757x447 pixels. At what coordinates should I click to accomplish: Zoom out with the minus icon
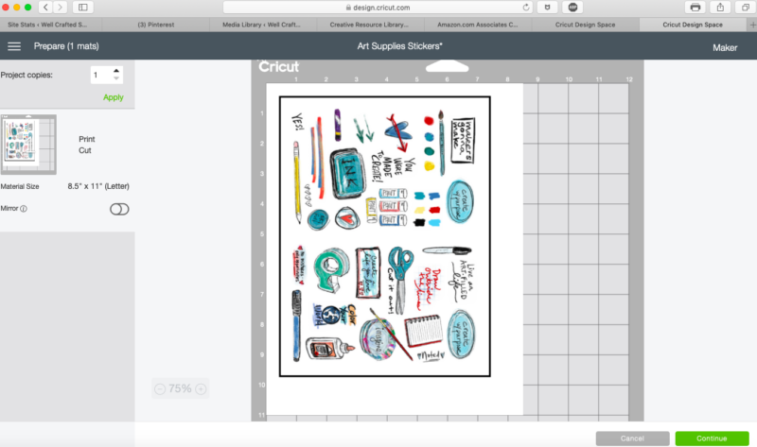pyautogui.click(x=160, y=388)
